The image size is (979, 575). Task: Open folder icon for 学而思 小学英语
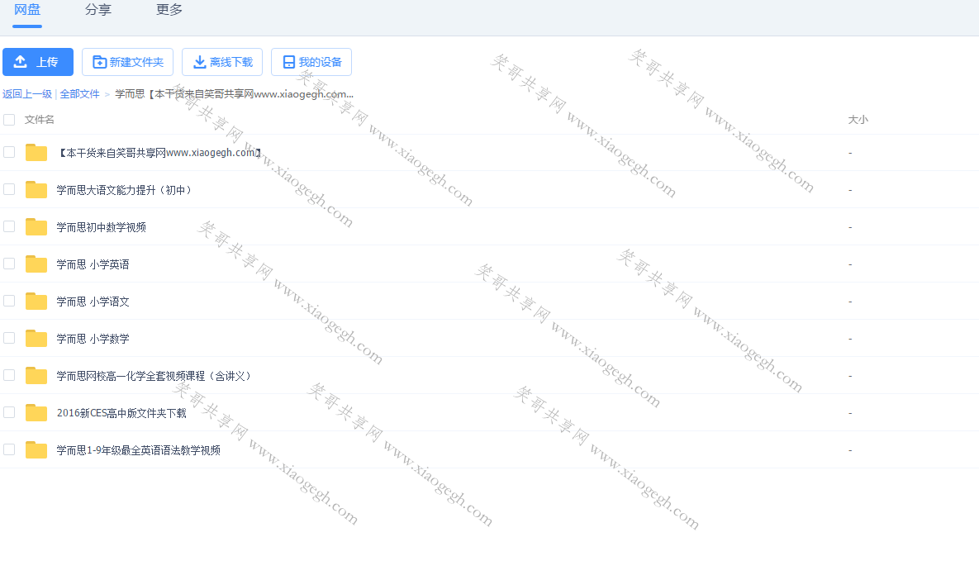point(36,264)
